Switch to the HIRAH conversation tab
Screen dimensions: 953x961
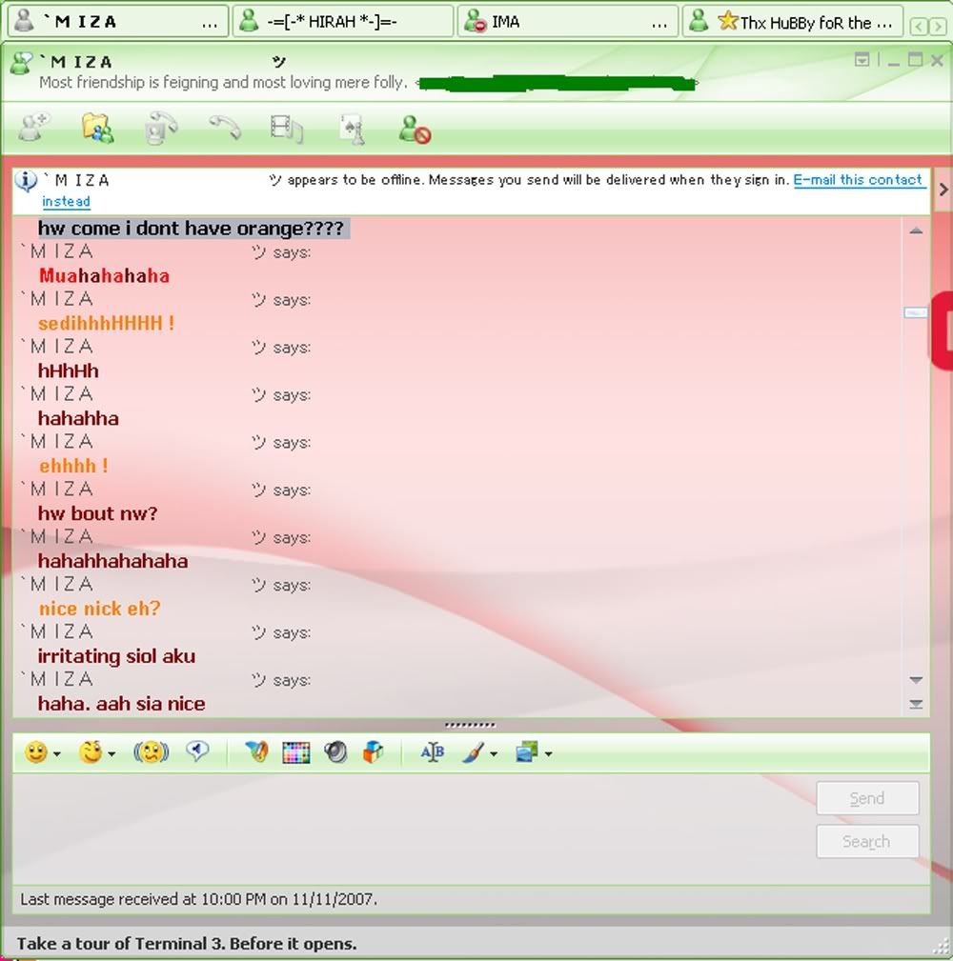(343, 21)
